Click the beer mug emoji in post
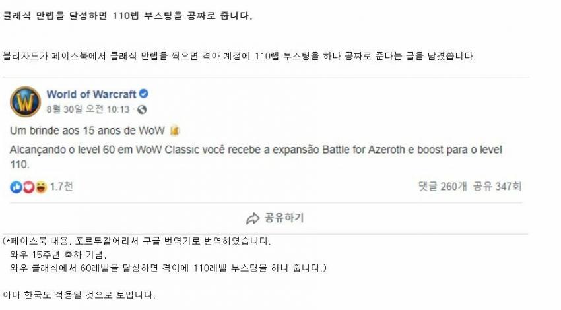The height and width of the screenshot is (310, 561). click(x=174, y=131)
